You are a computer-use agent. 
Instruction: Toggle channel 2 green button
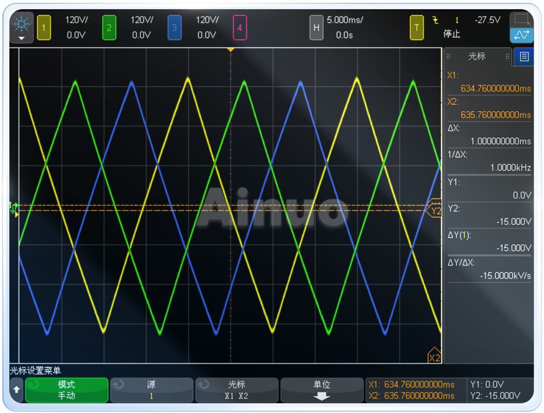click(109, 28)
